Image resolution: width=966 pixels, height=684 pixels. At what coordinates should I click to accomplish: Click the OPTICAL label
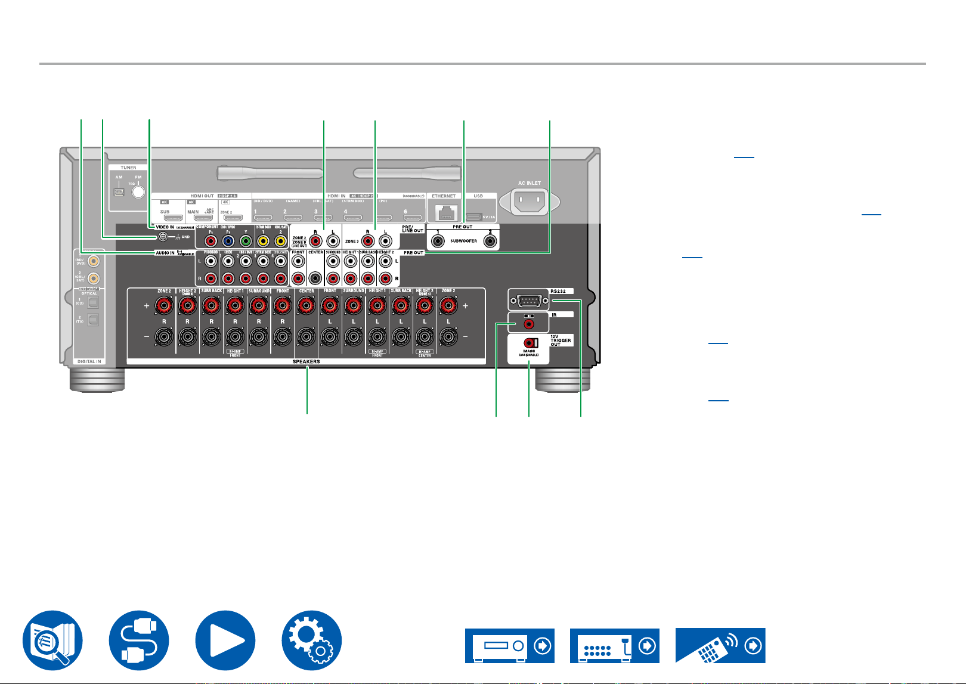coord(89,293)
